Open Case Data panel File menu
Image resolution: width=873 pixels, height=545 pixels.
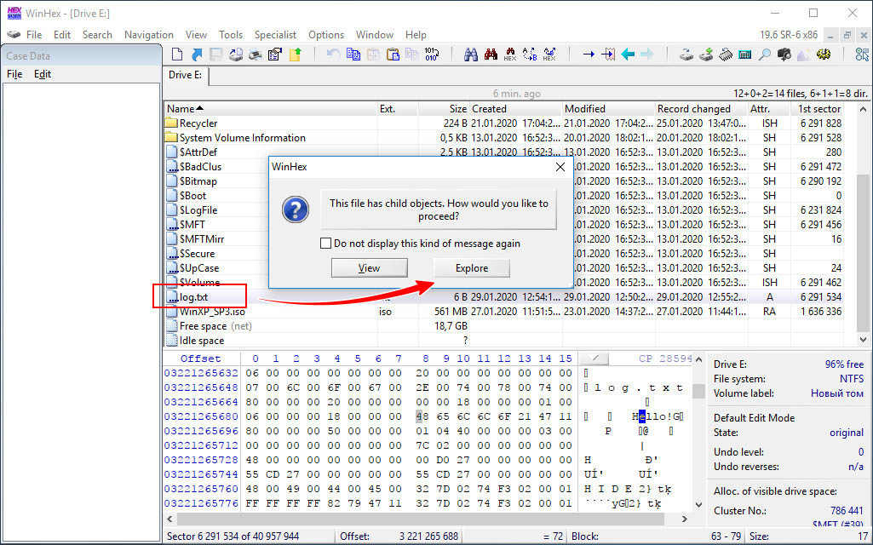pyautogui.click(x=14, y=74)
